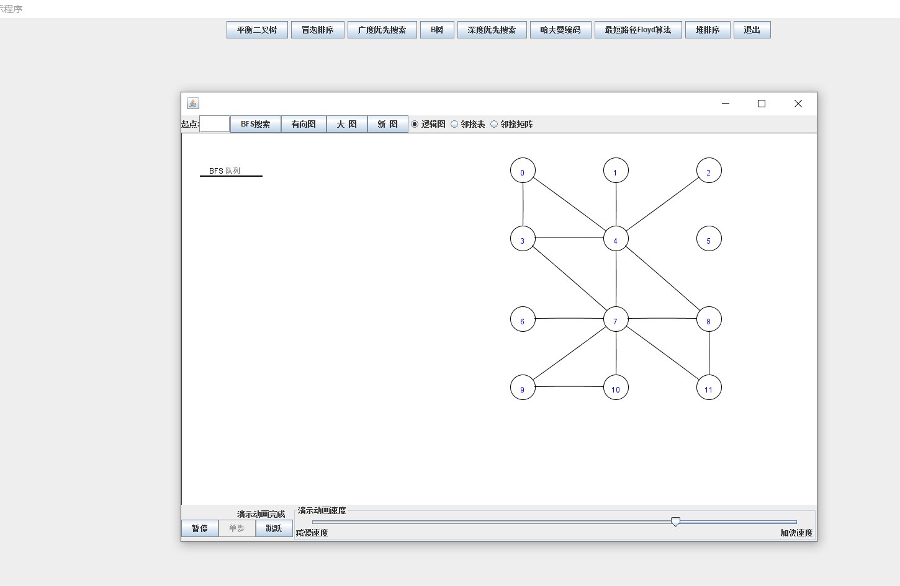Click graph node 7
900x586 pixels.
coord(616,319)
